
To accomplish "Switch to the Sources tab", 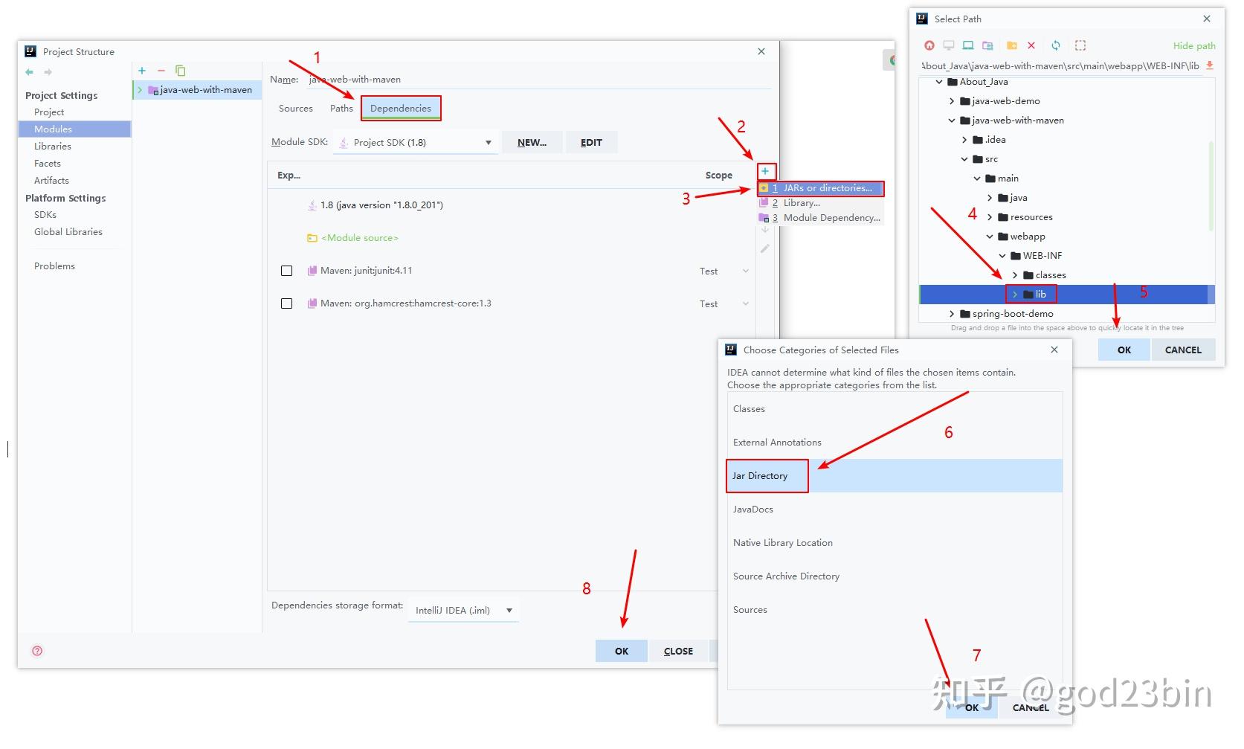I will pos(296,109).
